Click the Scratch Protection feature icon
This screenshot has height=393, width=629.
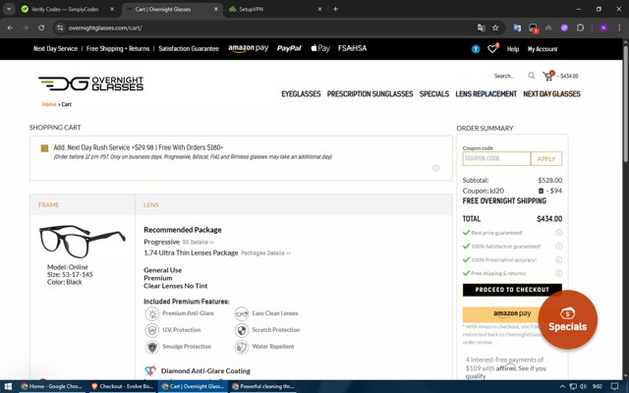242,330
